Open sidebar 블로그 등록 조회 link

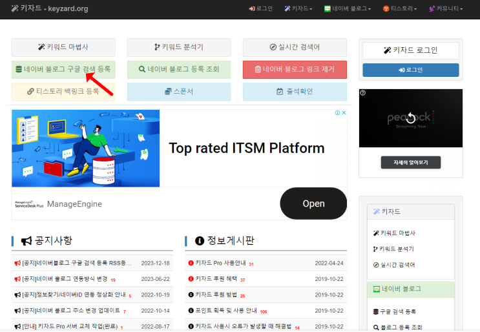pos(398,327)
